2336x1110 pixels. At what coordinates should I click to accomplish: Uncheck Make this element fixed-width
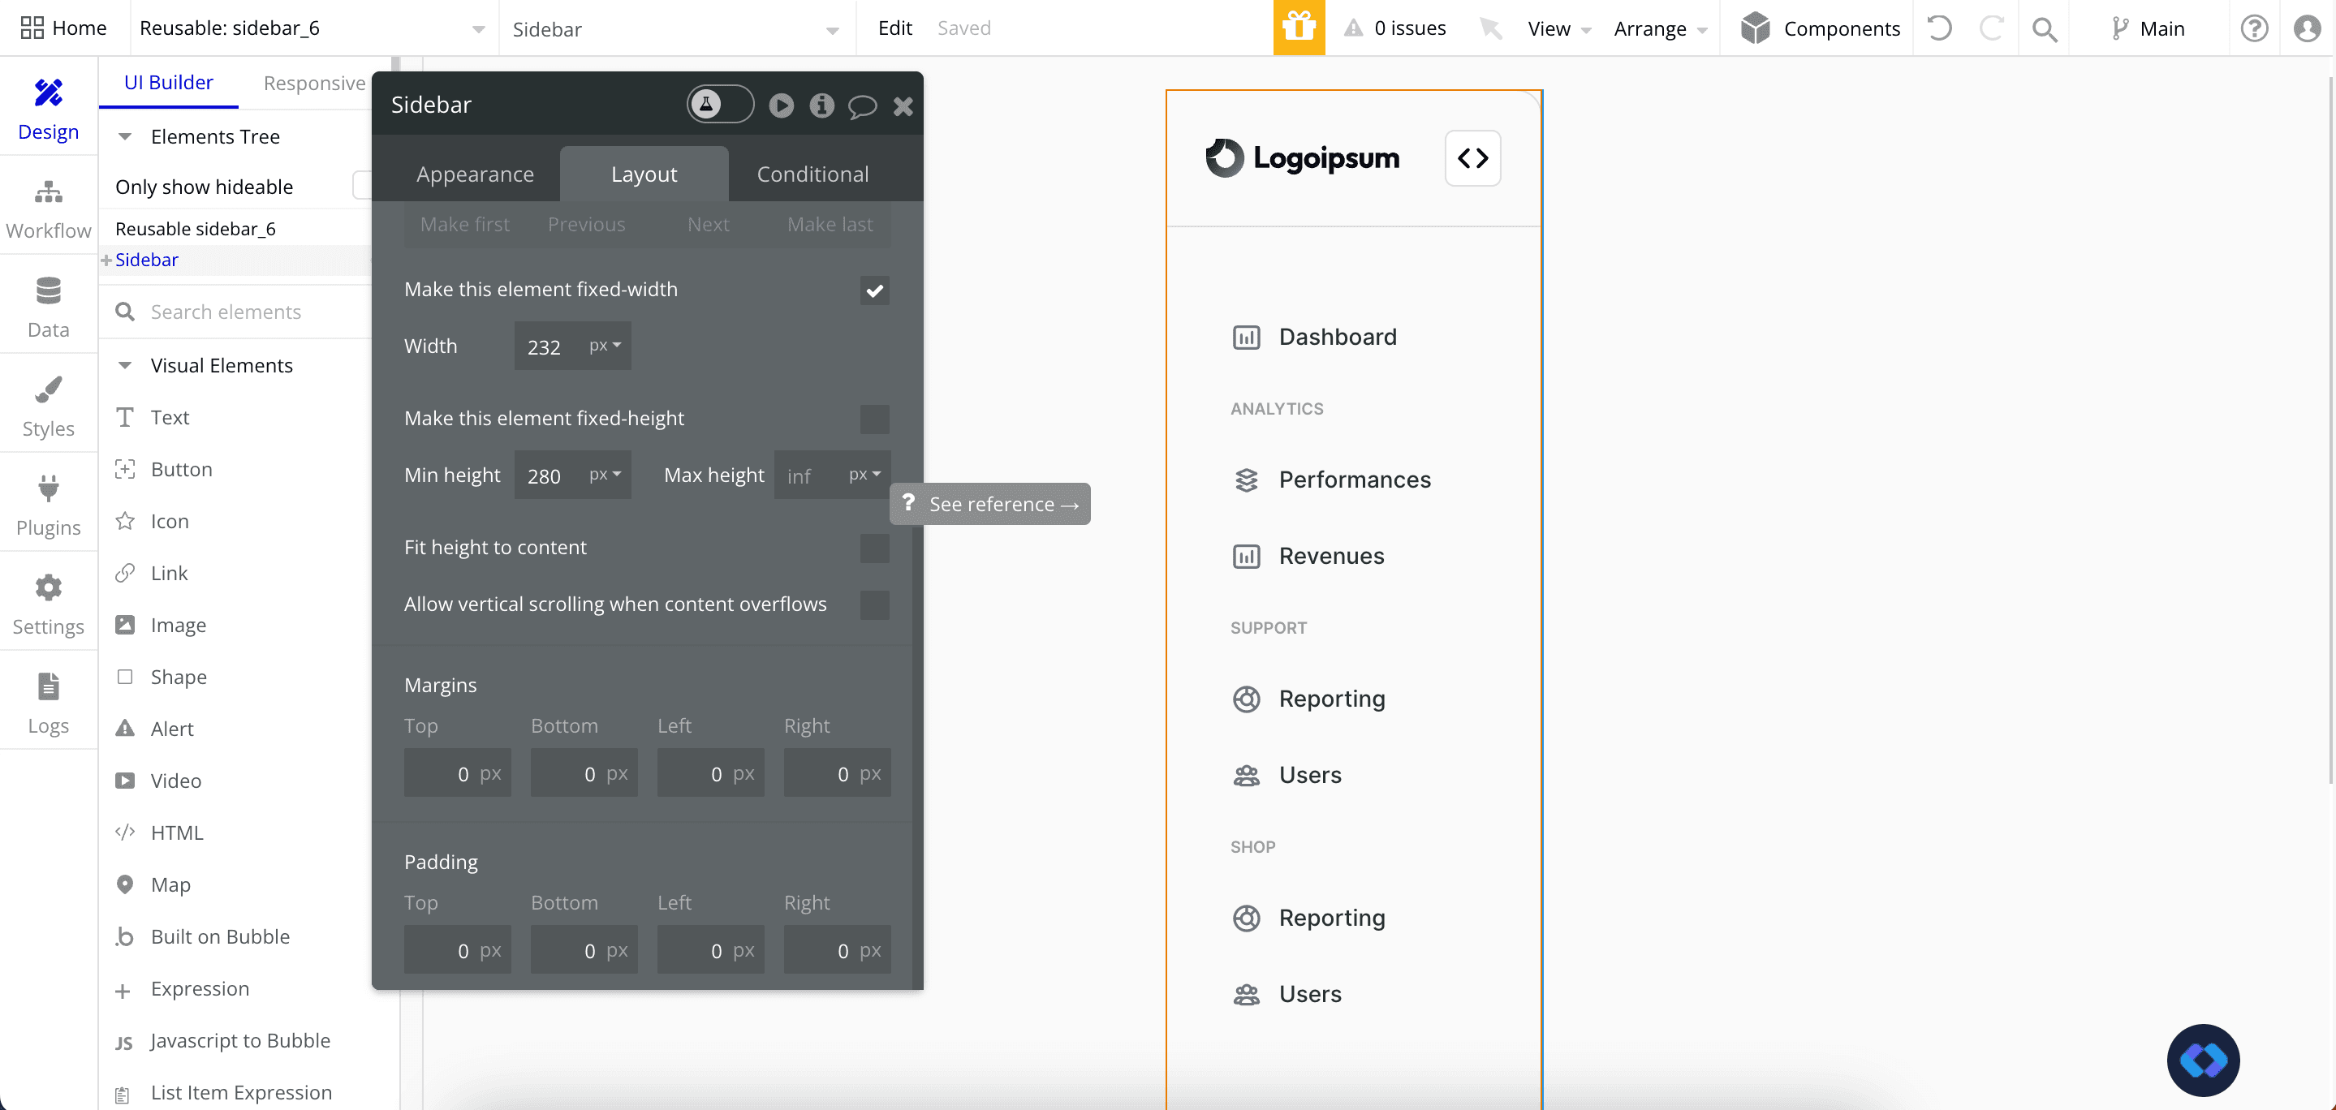coord(874,290)
